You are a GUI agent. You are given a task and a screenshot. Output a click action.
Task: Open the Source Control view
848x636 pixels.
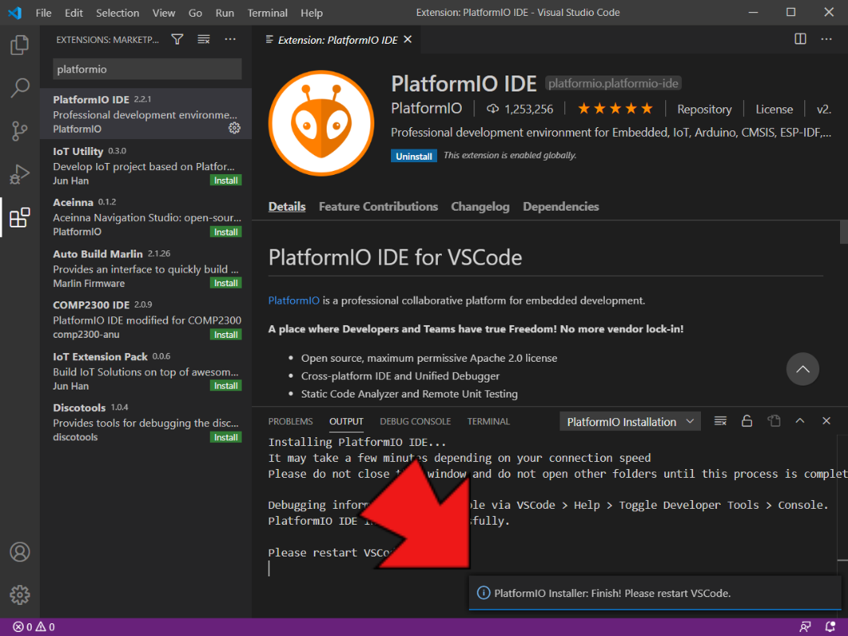[x=20, y=131]
